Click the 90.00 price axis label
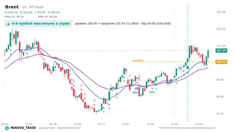 [220, 80]
